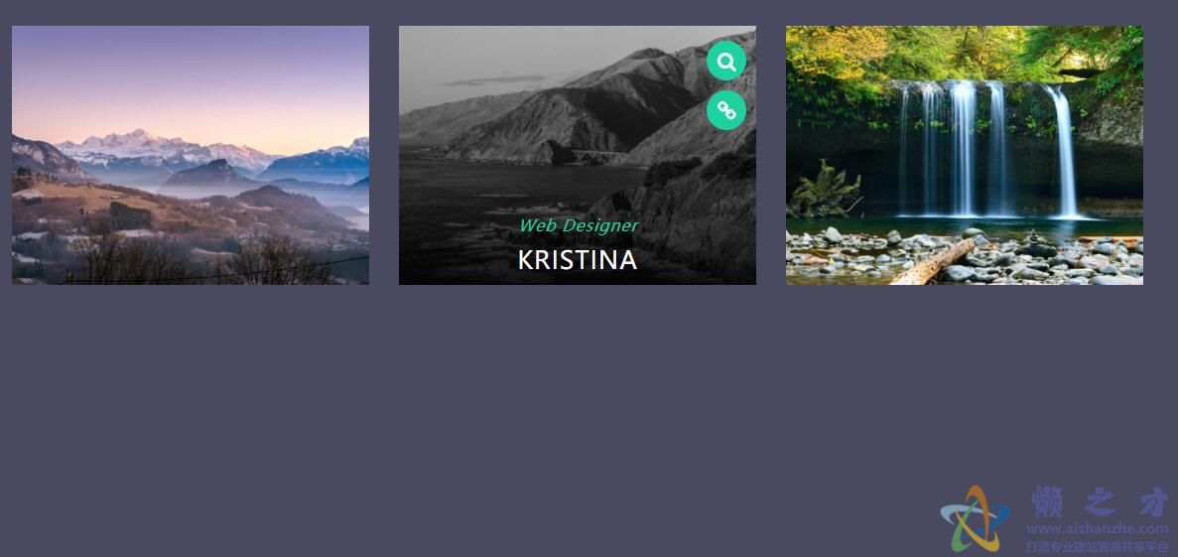The height and width of the screenshot is (557, 1178).
Task: Click the magnifying glass search icon
Action: pos(725,61)
